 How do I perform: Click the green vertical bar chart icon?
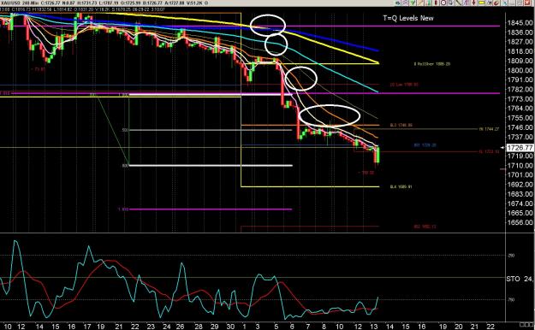pos(428,3)
